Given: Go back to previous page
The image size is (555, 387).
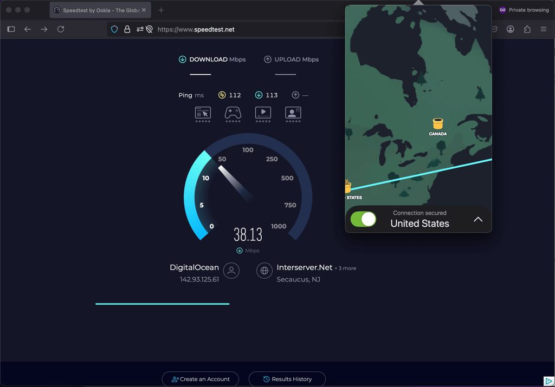Looking at the screenshot, I should [27, 29].
